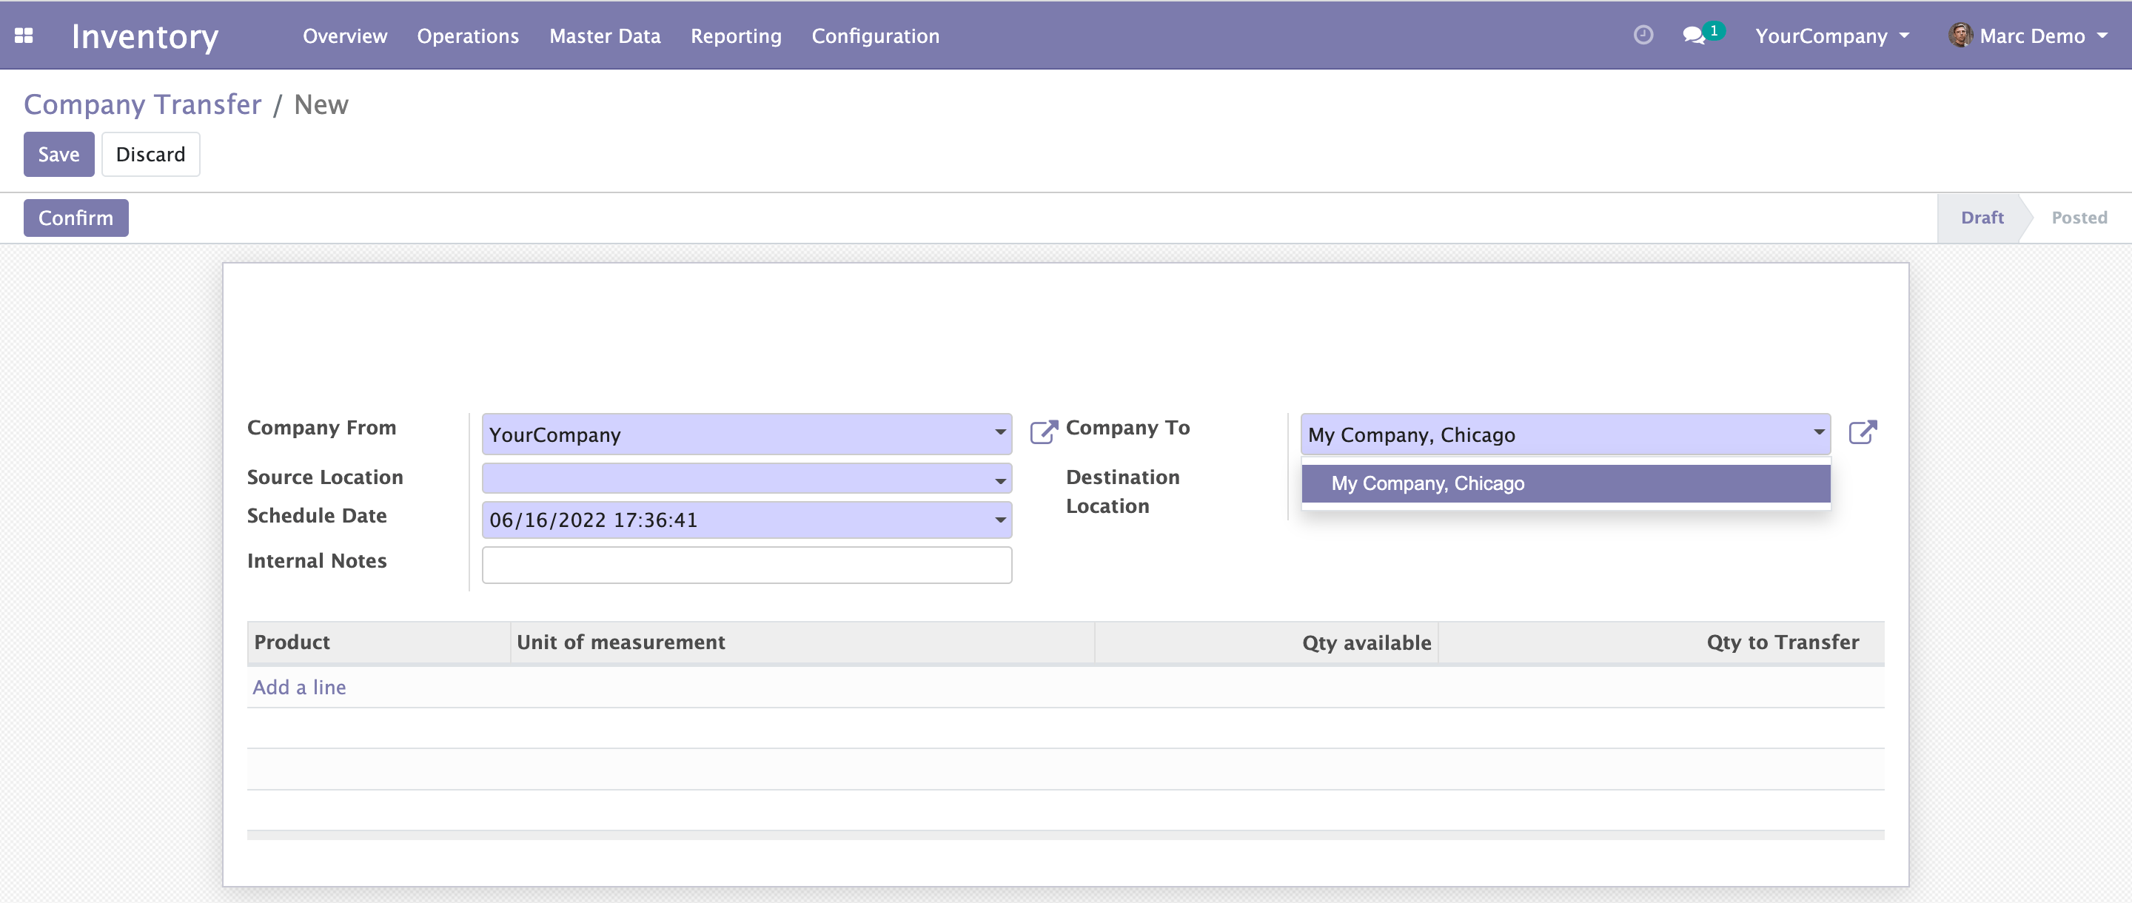
Task: Click the Discard button
Action: click(150, 155)
